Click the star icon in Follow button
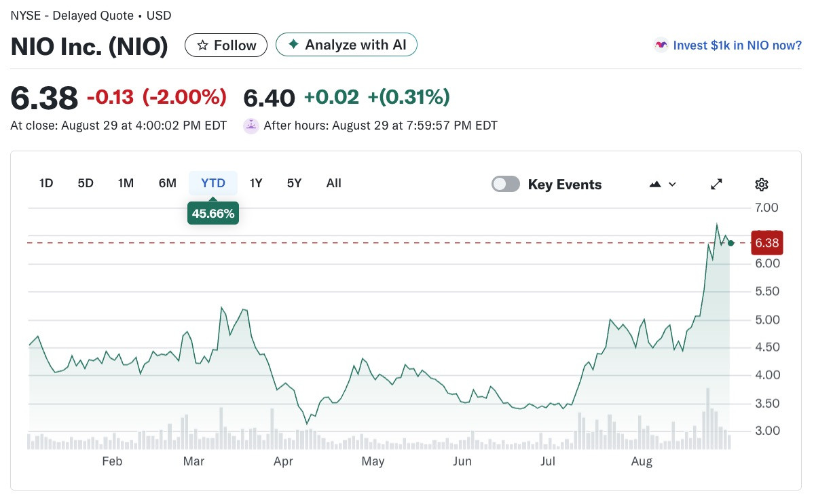Screen dimensions: 814x498 point(203,45)
